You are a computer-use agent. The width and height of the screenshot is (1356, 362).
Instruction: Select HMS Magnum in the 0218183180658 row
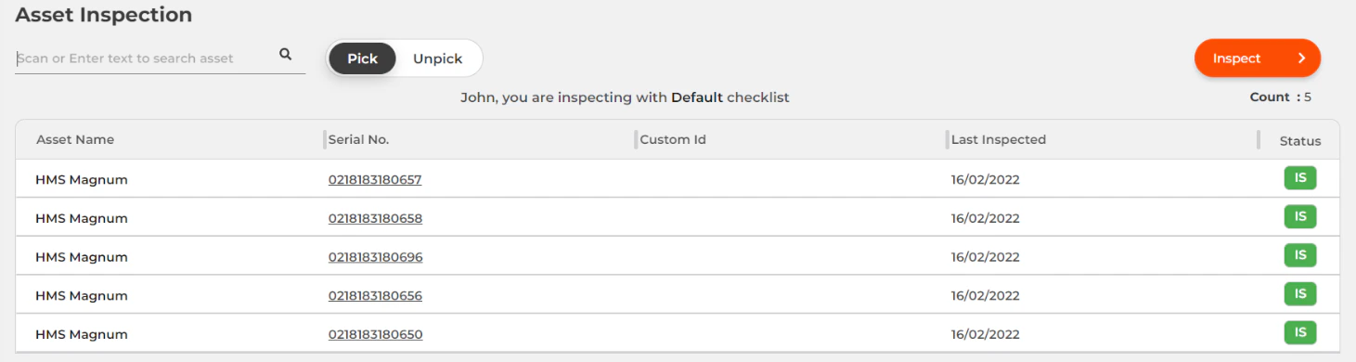point(82,219)
